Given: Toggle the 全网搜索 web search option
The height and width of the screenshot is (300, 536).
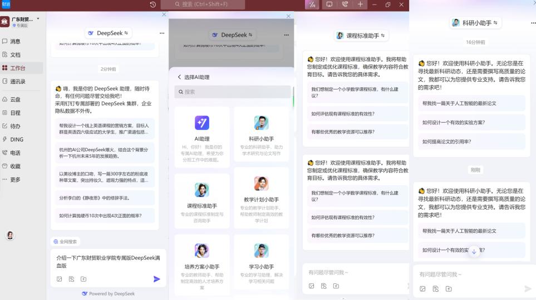Looking at the screenshot, I should coord(65,242).
